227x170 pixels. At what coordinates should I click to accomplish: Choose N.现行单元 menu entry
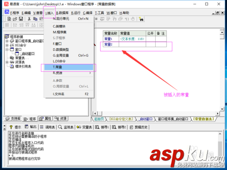pos(69,19)
